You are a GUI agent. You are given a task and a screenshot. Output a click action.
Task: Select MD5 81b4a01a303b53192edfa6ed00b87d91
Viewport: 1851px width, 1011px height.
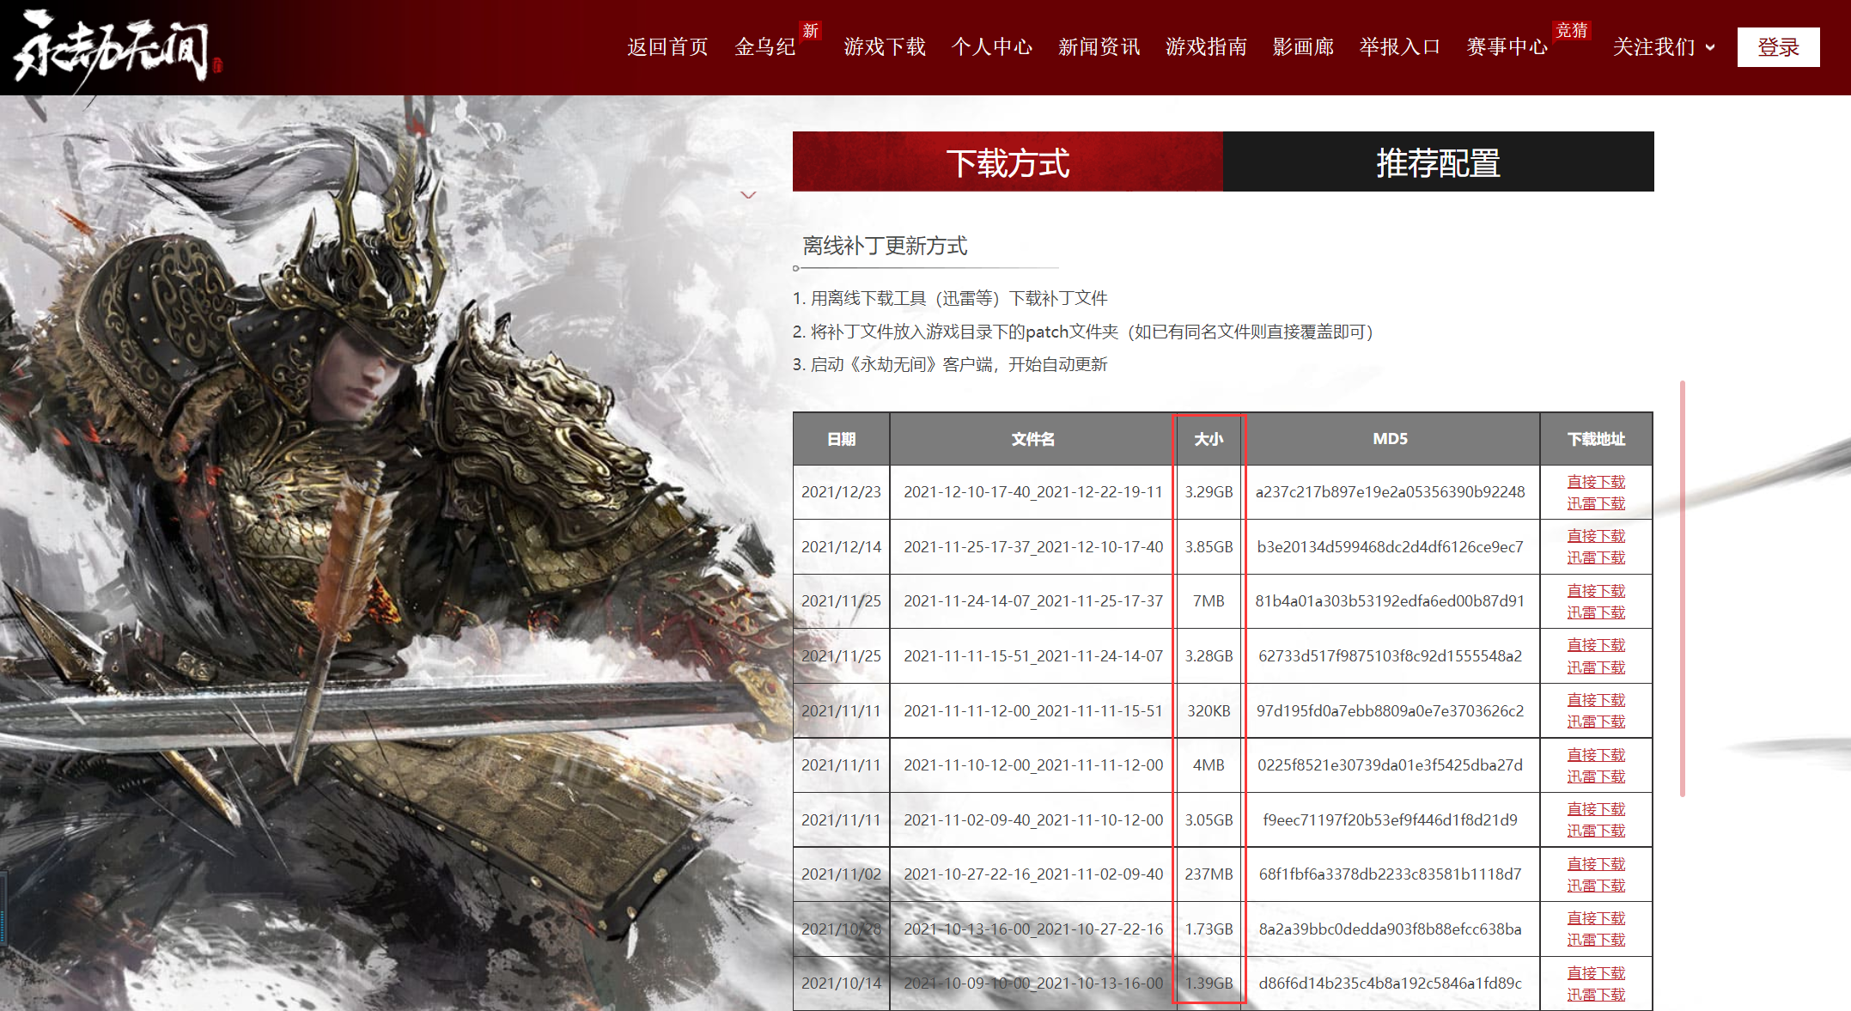[x=1390, y=601]
